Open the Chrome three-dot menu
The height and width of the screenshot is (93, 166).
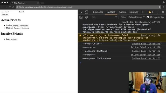(x=164, y=7)
